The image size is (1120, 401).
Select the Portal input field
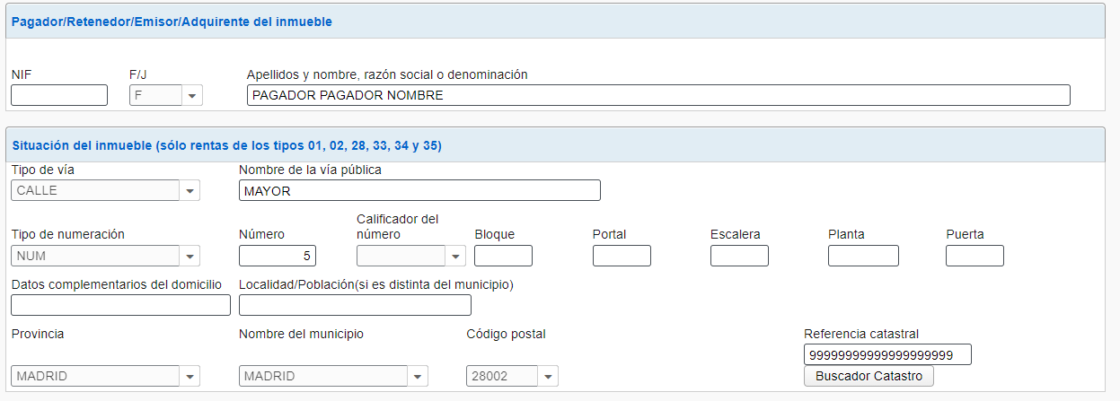click(622, 256)
